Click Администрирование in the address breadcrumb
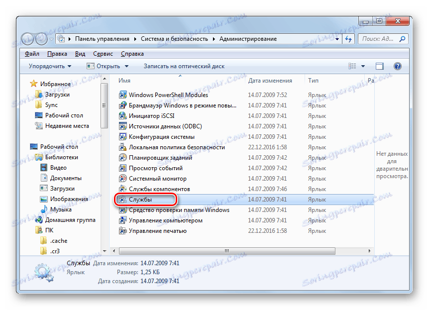 pos(248,39)
